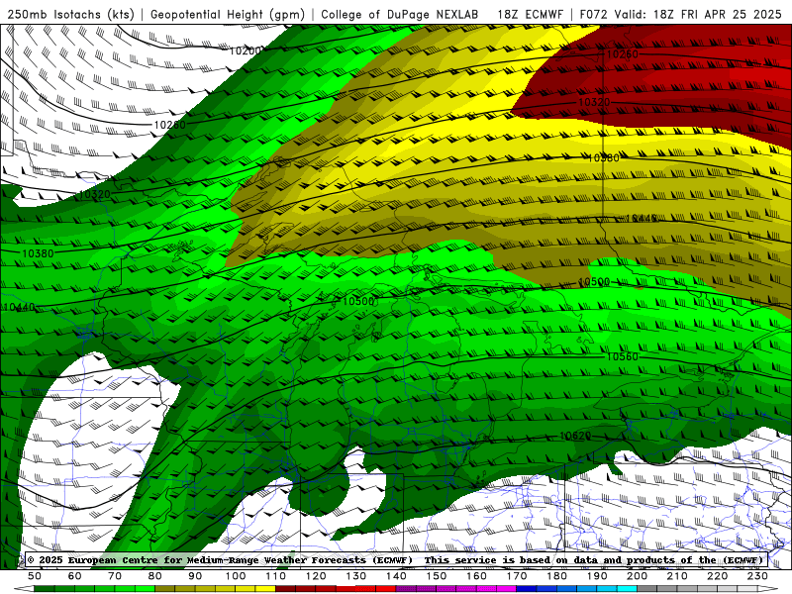Image resolution: width=792 pixels, height=594 pixels.
Task: Click the 50 value on color scale
Action: [35, 576]
